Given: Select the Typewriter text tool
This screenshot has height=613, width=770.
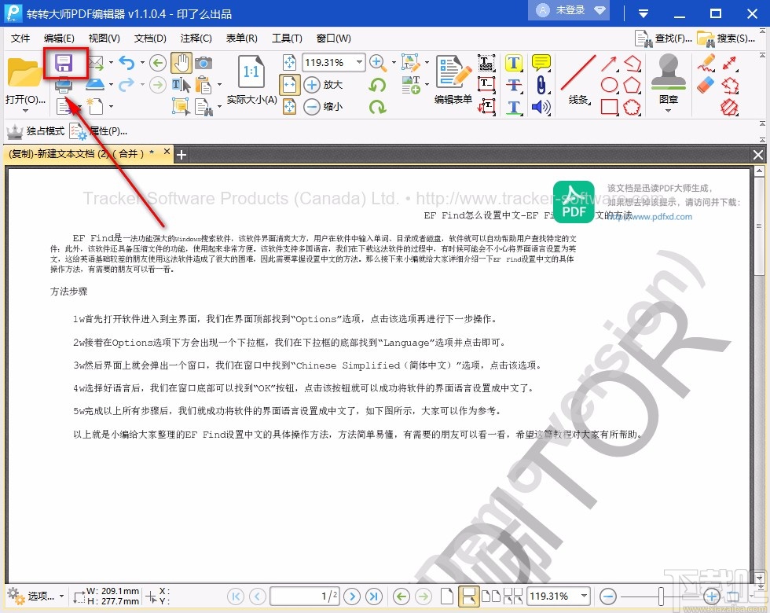Looking at the screenshot, I should (x=486, y=63).
